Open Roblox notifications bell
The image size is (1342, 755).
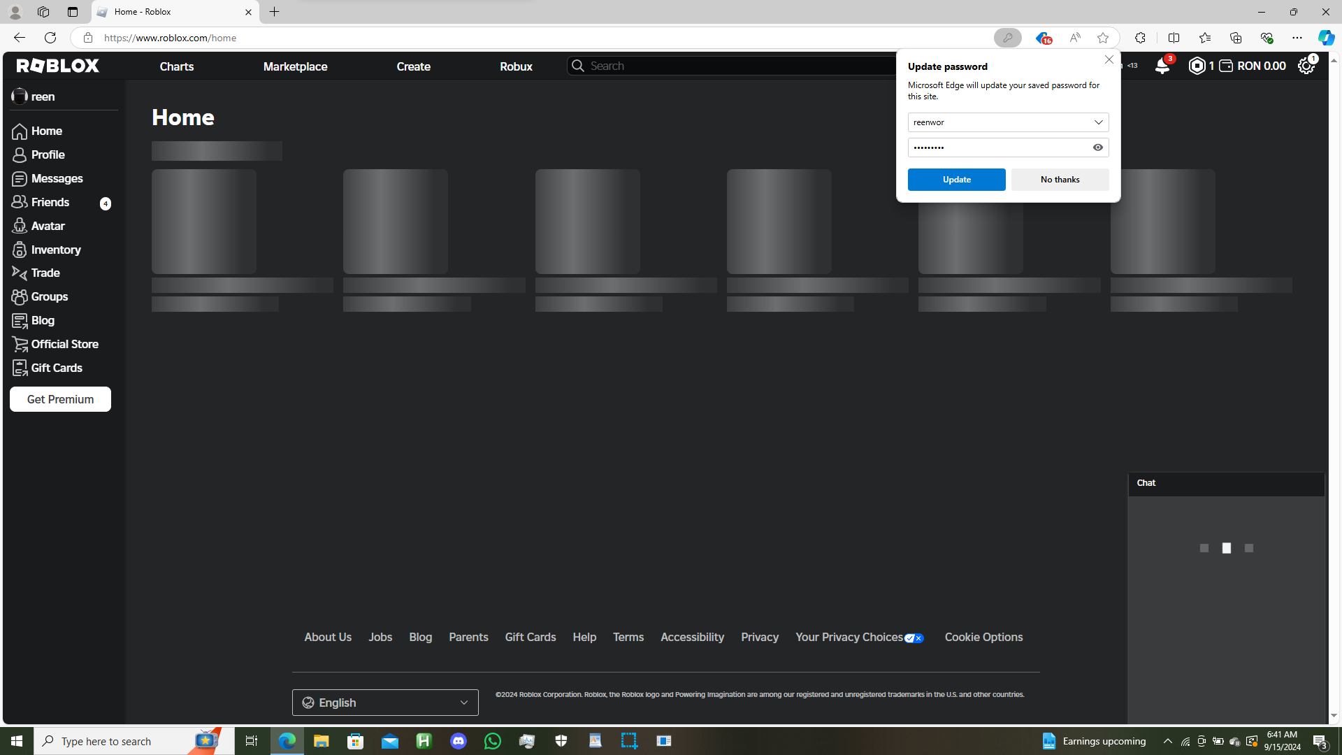coord(1162,66)
